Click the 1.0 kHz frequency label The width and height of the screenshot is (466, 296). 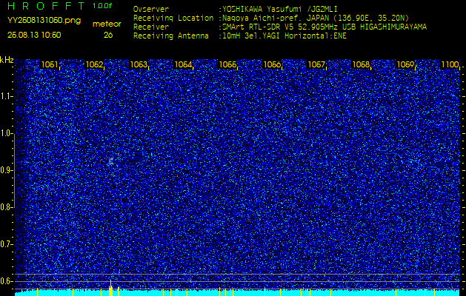click(x=5, y=133)
